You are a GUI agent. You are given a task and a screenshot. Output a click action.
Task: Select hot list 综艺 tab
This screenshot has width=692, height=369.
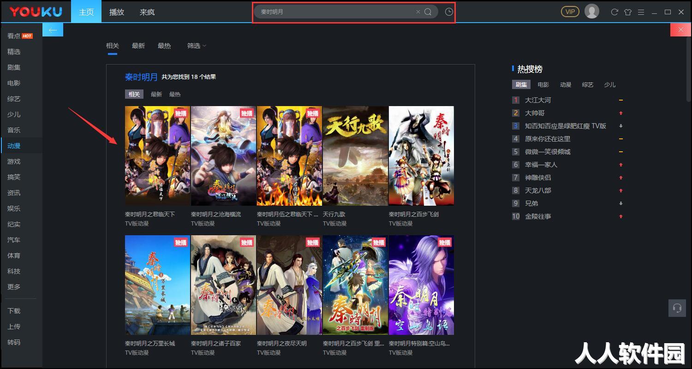[x=588, y=85]
